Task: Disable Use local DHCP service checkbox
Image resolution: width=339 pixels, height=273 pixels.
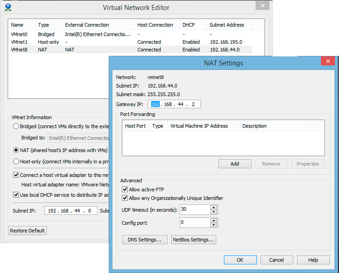Action: click(16, 194)
